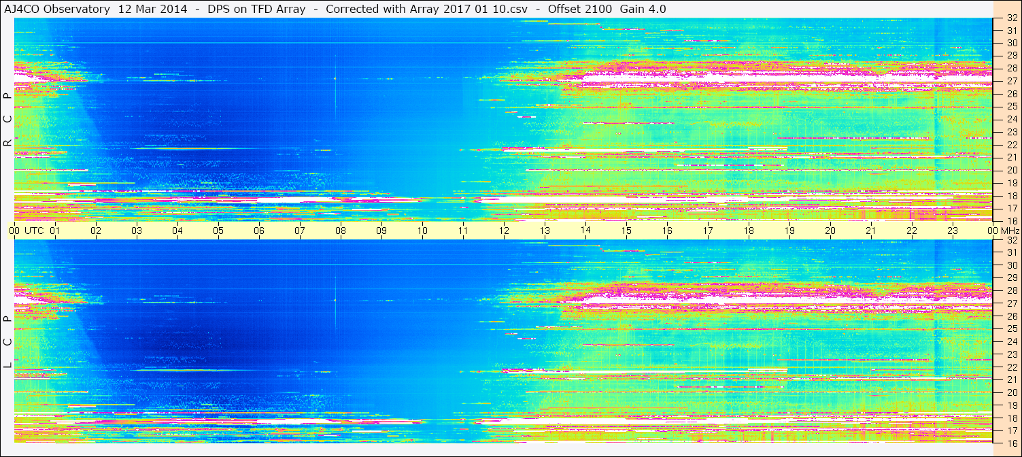Select the date 12 Mar 2014 in header
Viewport: 1022px width, 457px height.
(152, 9)
